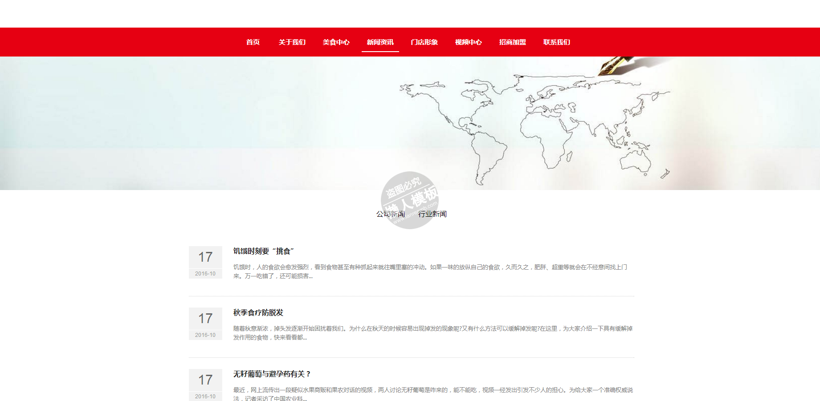The width and height of the screenshot is (820, 401).
Task: Open article 秋季食疗防脱发
Action: tap(258, 312)
